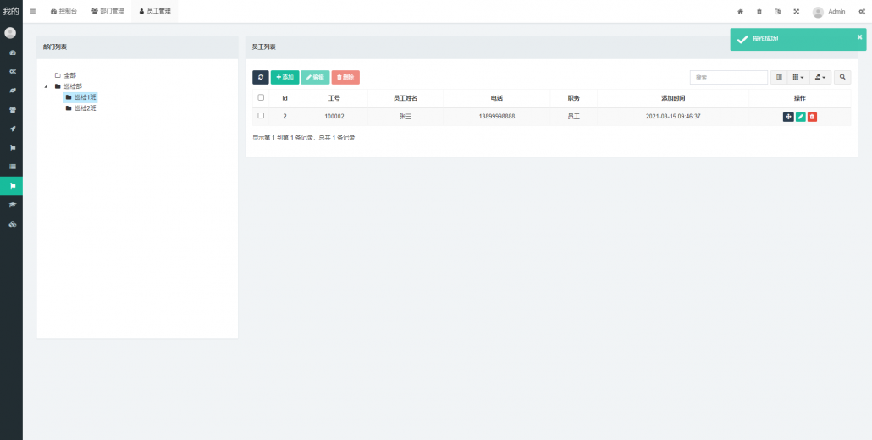Collapse the 巡检部 tree node arrow
The height and width of the screenshot is (440, 872).
46,86
